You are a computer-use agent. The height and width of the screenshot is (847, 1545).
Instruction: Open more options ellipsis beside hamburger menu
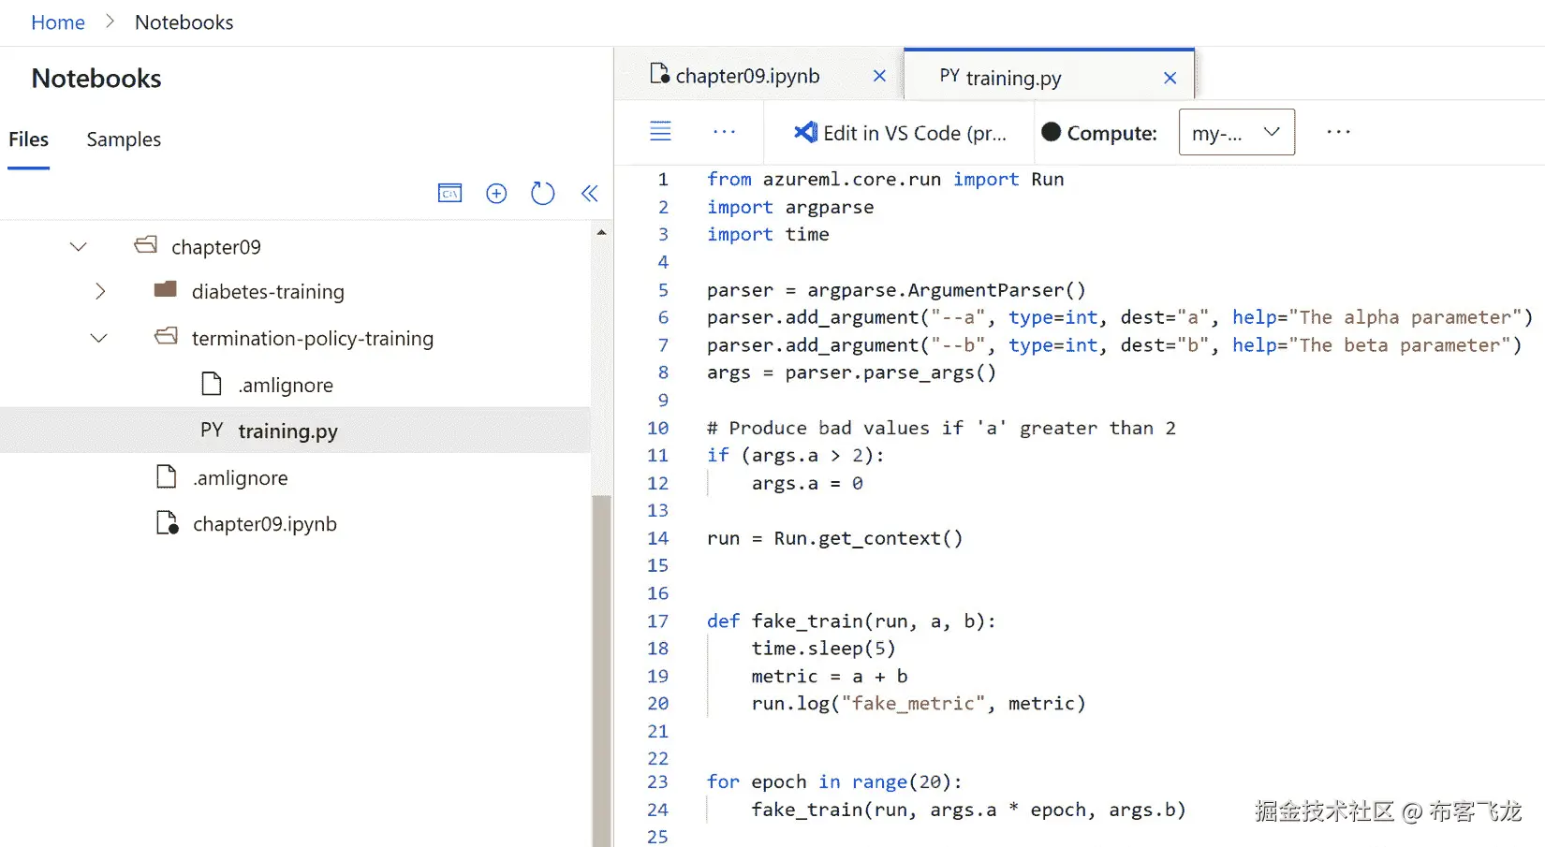tap(724, 132)
